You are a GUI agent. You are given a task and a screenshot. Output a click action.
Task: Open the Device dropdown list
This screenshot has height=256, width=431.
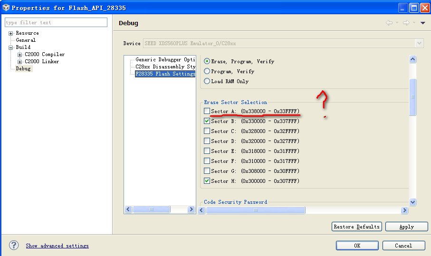[x=419, y=43]
